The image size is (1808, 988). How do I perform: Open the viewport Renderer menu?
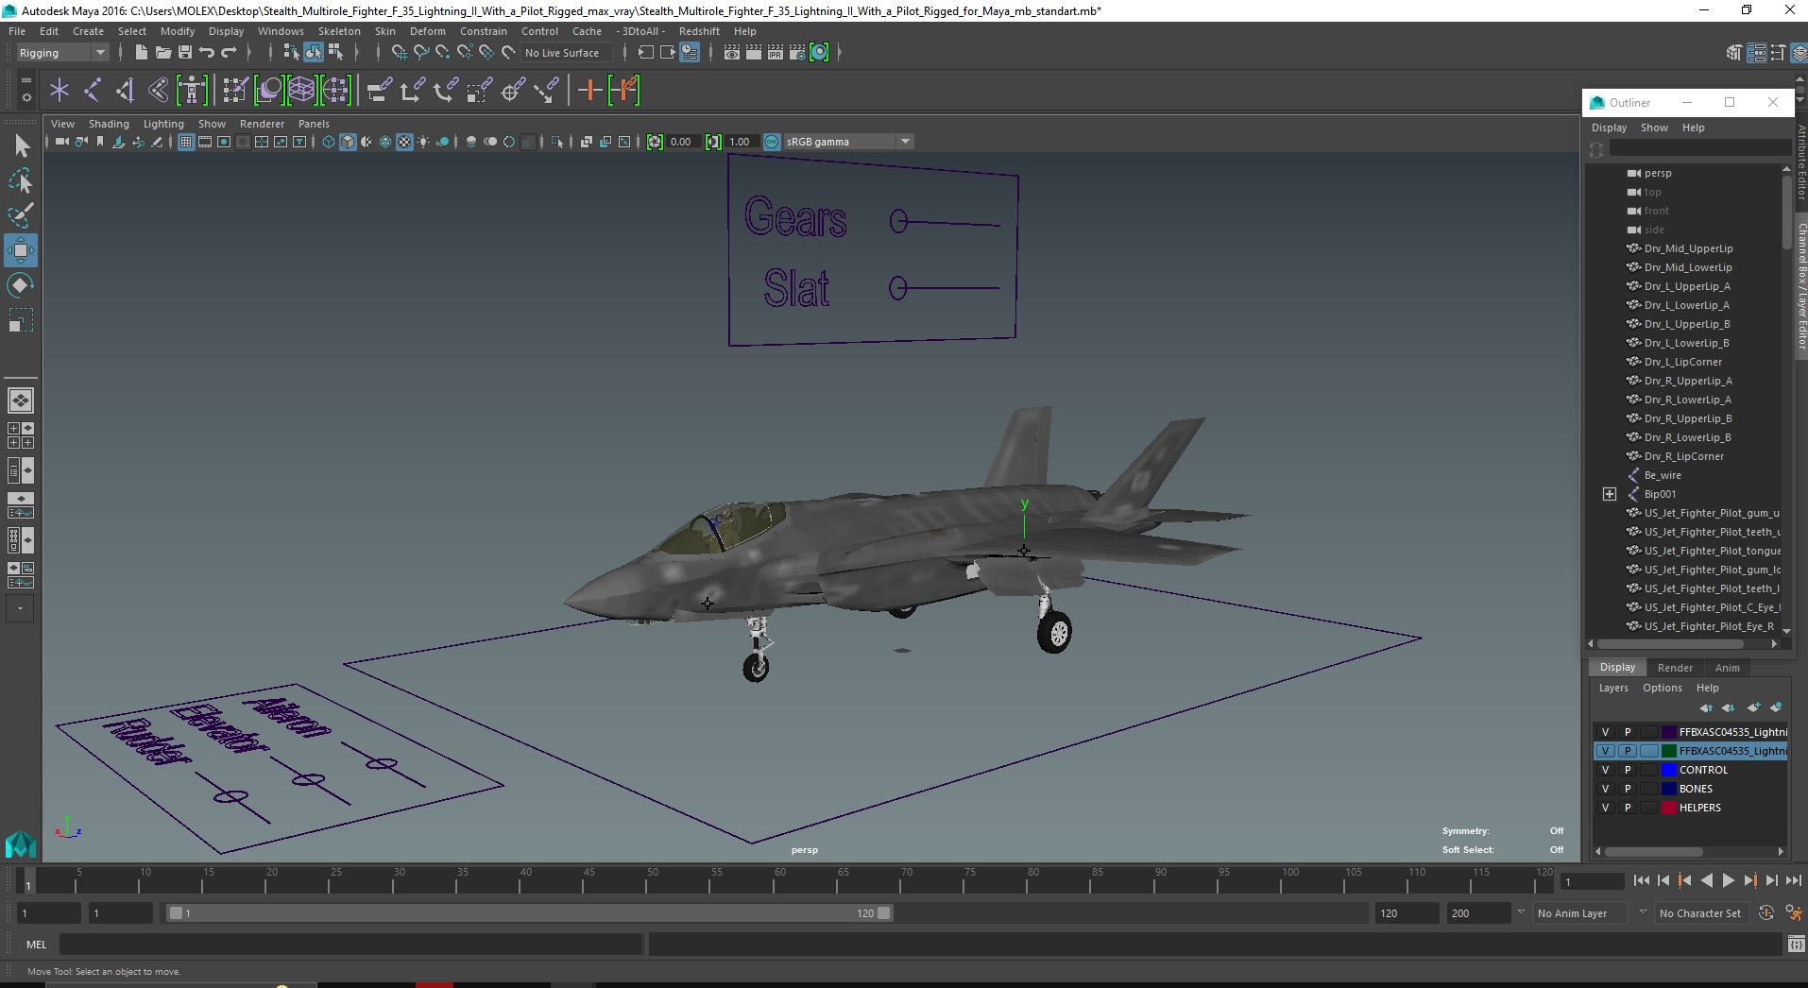coord(262,124)
